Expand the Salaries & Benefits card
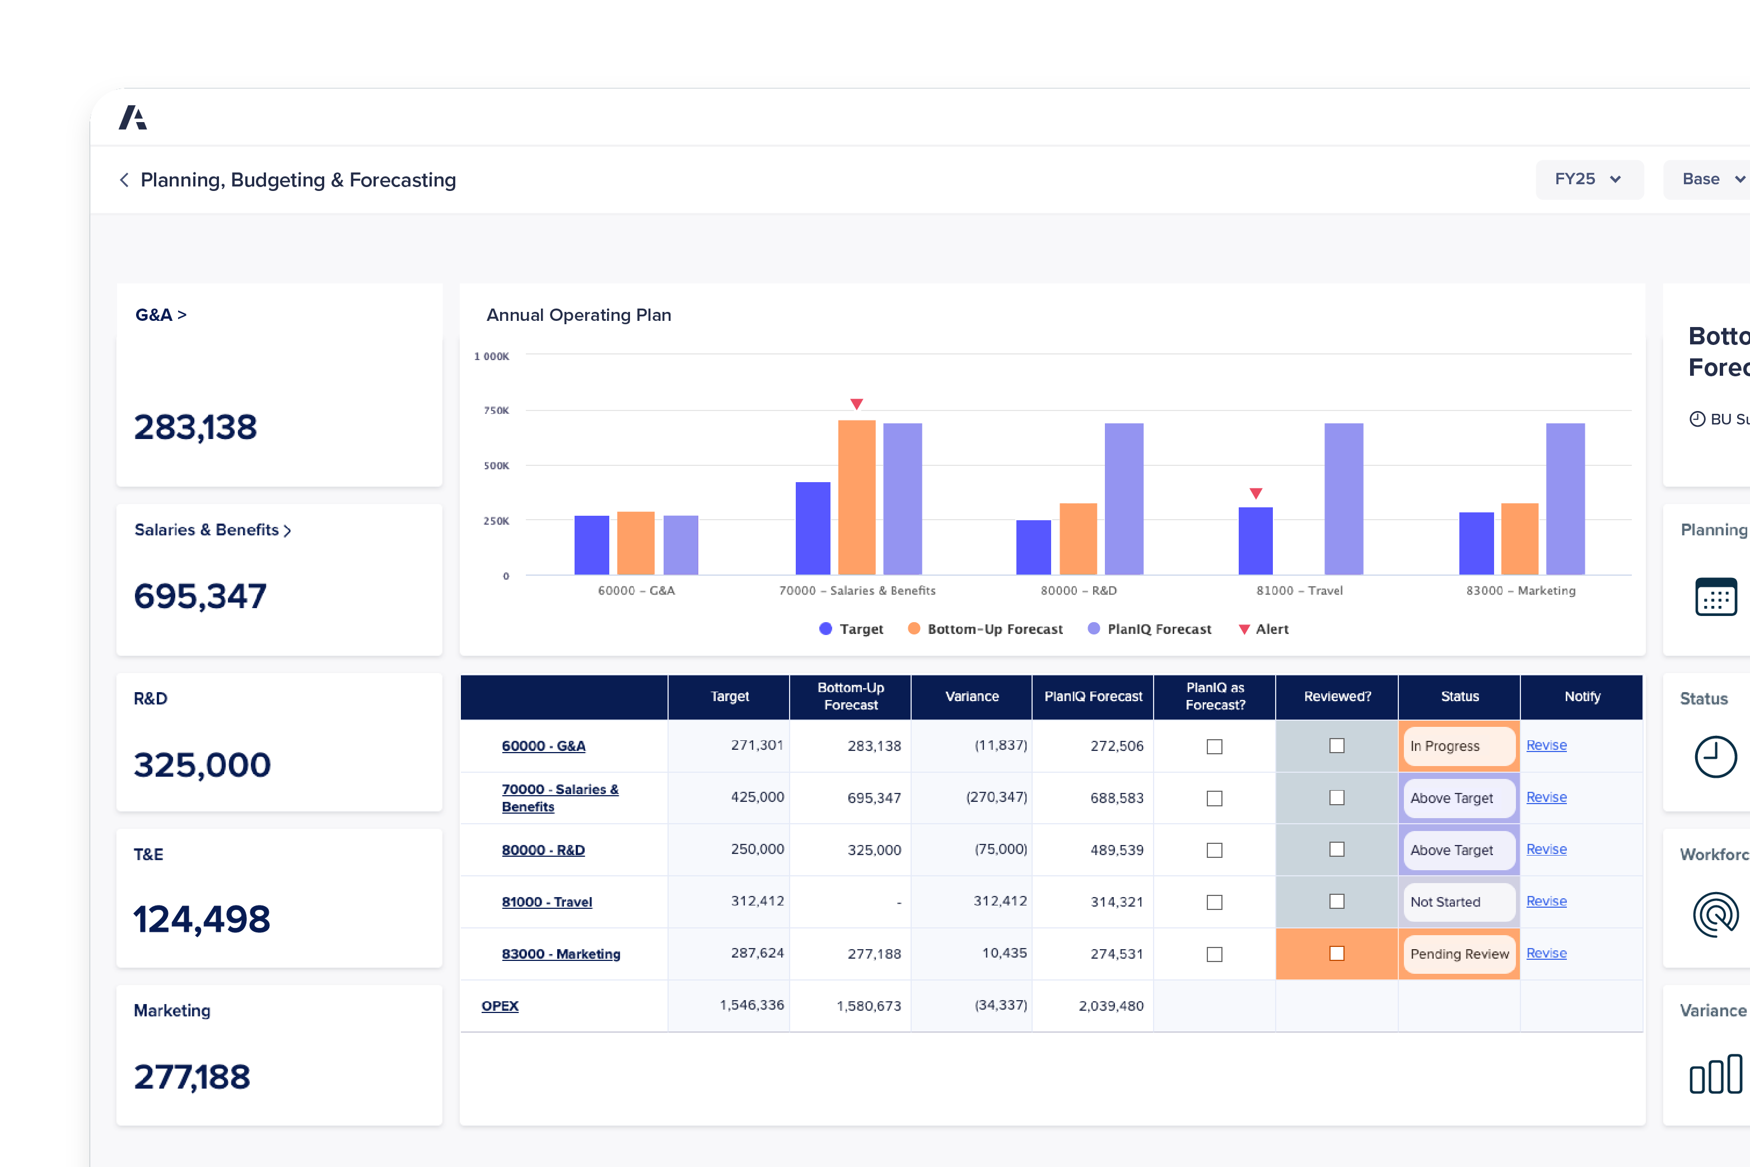This screenshot has width=1750, height=1167. click(x=212, y=530)
